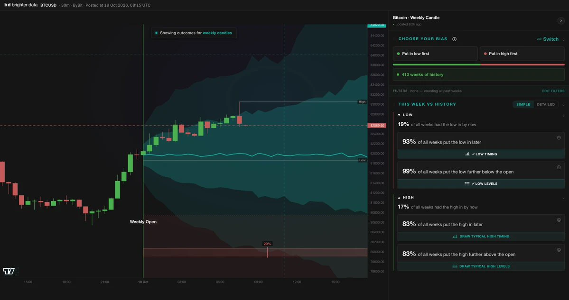Switch to the Detailed view tab
The width and height of the screenshot is (569, 300).
(546, 104)
